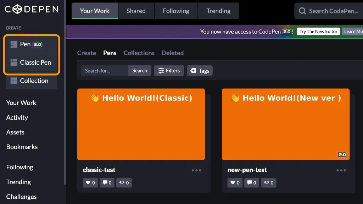363x204 pixels.
Task: Create a new Collection
Action: pos(32,81)
